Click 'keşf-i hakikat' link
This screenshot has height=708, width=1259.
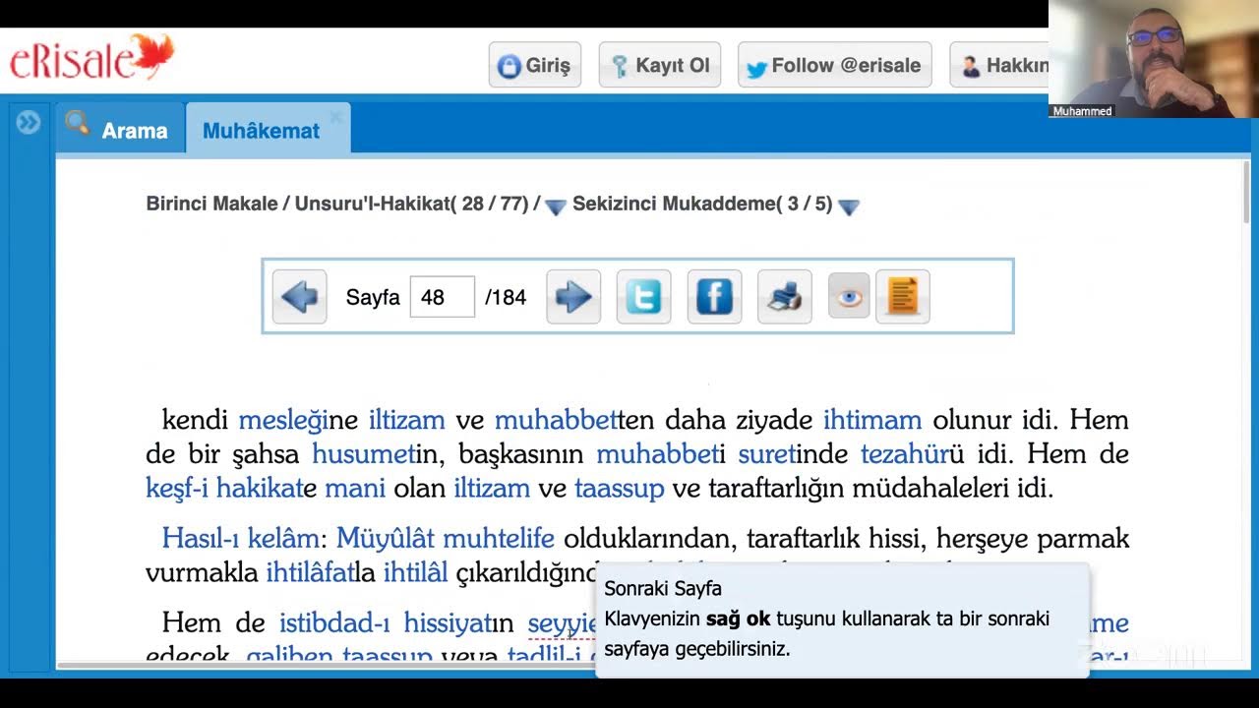(x=224, y=488)
